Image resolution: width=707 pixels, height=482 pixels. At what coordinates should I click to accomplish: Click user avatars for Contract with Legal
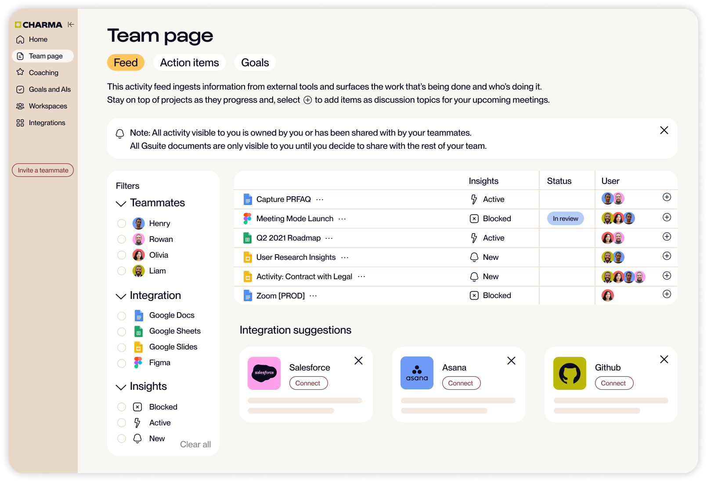pos(623,277)
